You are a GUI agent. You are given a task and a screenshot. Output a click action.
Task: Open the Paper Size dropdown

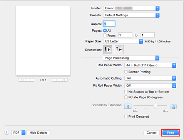coord(123,41)
